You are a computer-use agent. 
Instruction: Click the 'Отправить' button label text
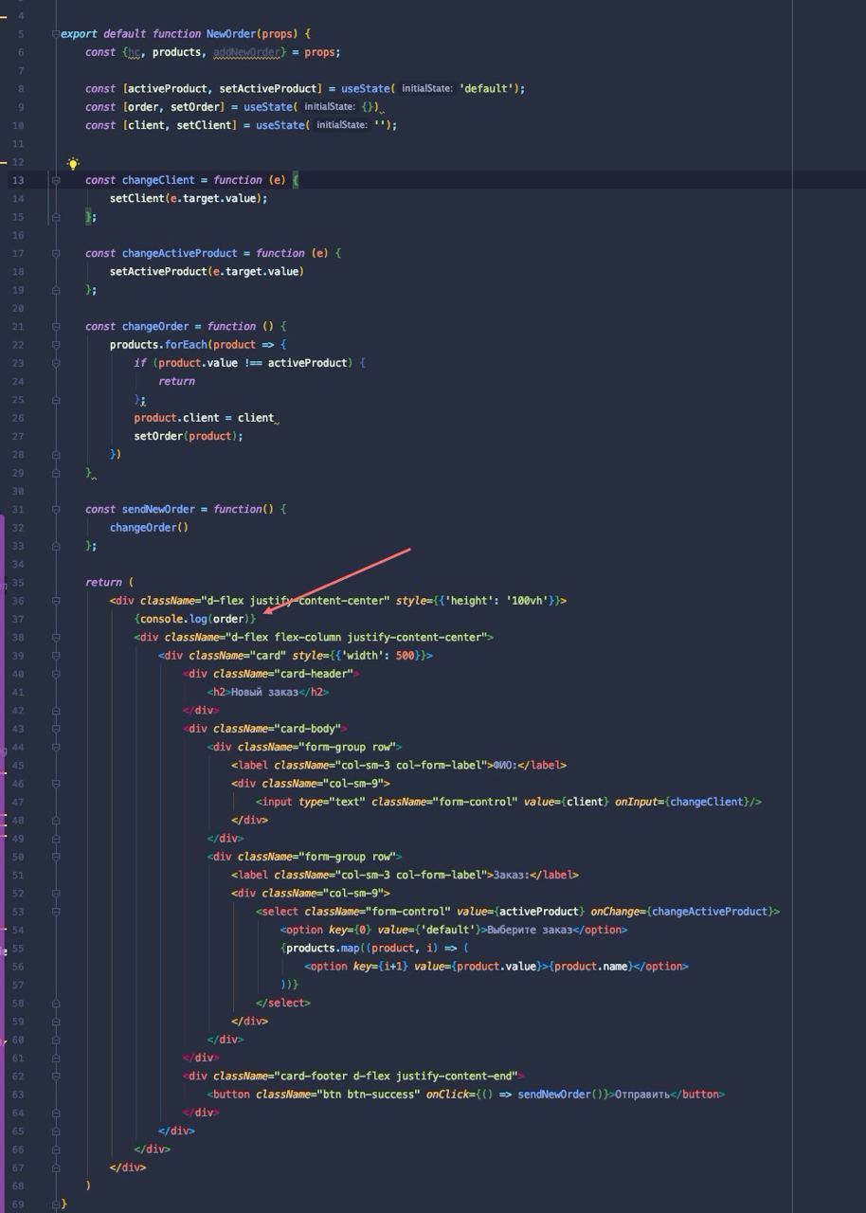tap(641, 1095)
